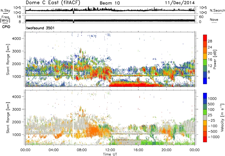Click the "Slant Range [km]" label of the power panel
The height and width of the screenshot is (156, 225).
(8, 59)
